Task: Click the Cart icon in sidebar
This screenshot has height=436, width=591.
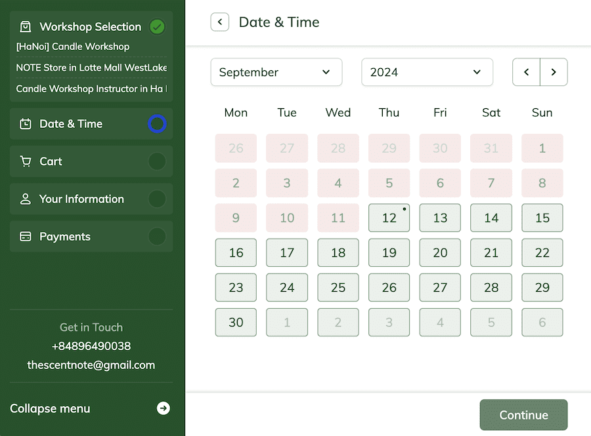Action: 26,161
